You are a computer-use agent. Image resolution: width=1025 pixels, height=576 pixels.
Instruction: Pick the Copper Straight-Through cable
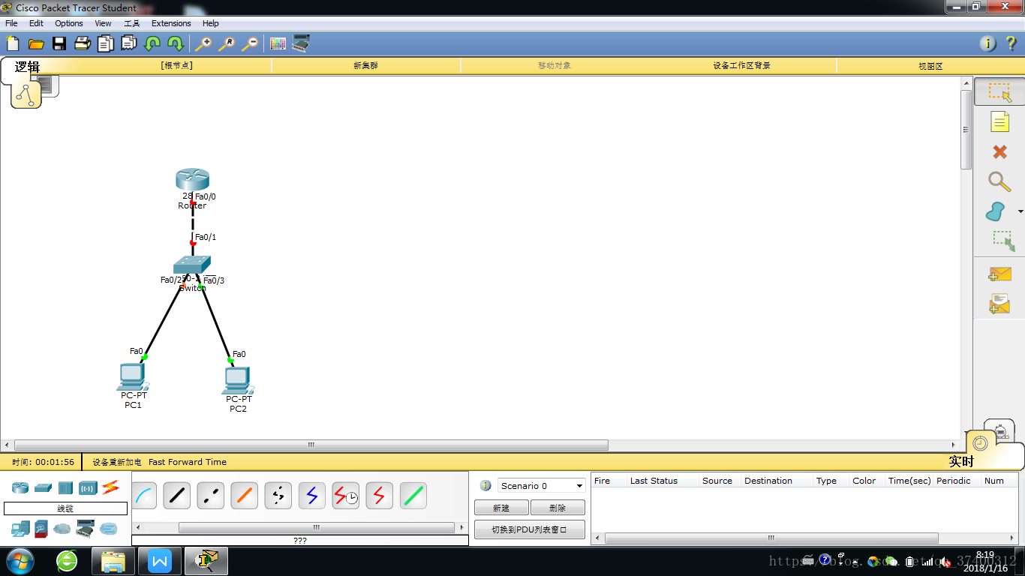[177, 496]
